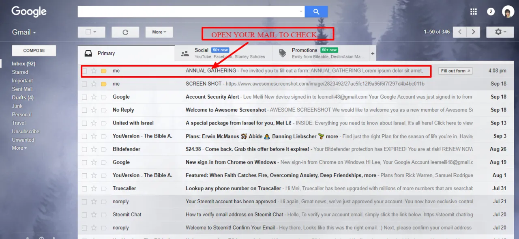
Task: Star the Steemit Chat email
Action: tap(94, 215)
